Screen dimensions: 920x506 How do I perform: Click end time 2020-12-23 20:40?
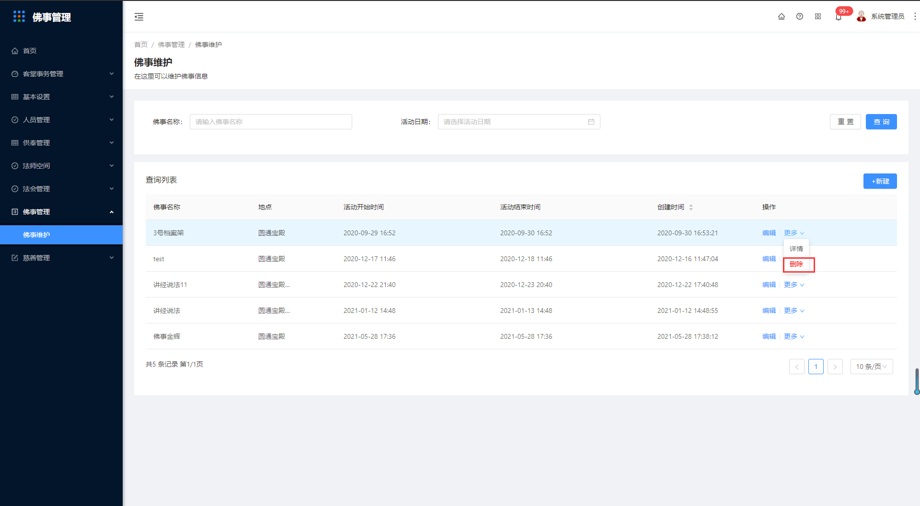point(526,285)
